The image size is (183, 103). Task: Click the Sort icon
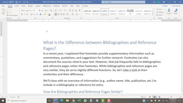point(76,11)
